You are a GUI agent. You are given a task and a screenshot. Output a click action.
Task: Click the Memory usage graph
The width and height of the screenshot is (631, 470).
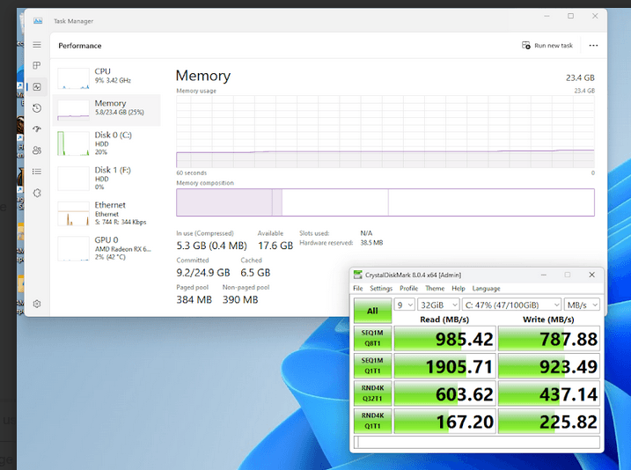pyautogui.click(x=385, y=132)
